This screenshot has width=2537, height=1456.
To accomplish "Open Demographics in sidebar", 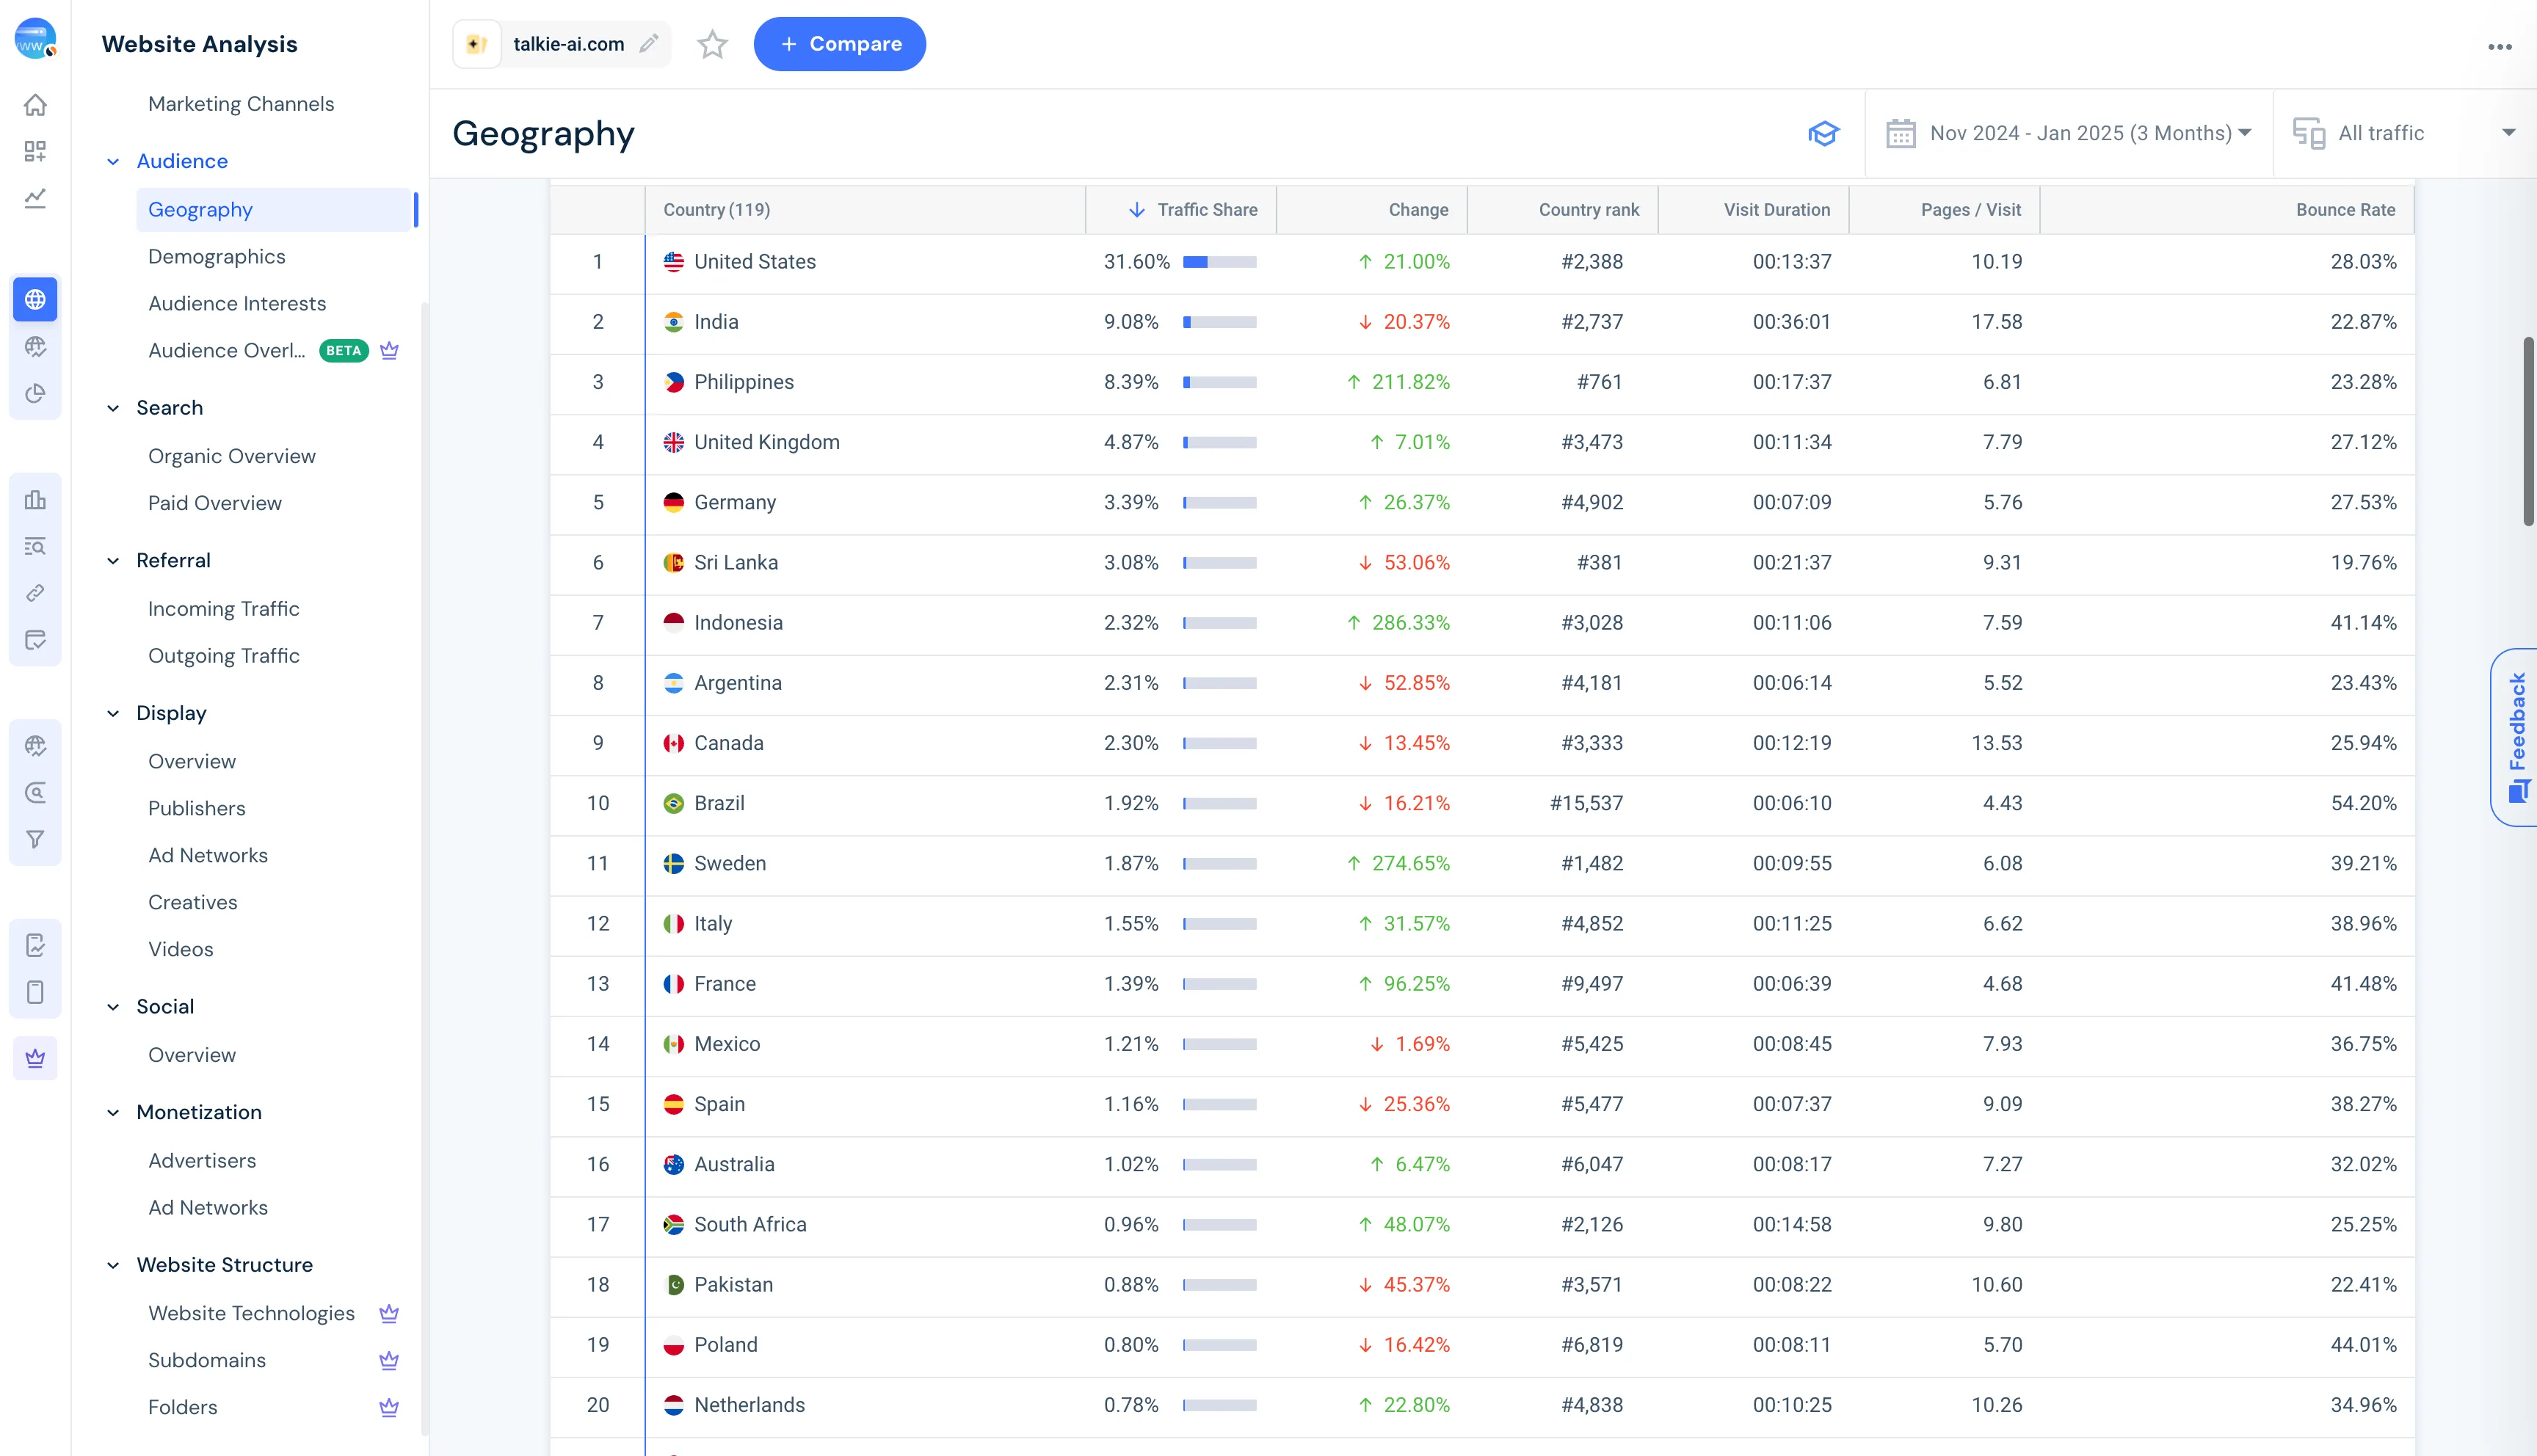I will (x=216, y=256).
